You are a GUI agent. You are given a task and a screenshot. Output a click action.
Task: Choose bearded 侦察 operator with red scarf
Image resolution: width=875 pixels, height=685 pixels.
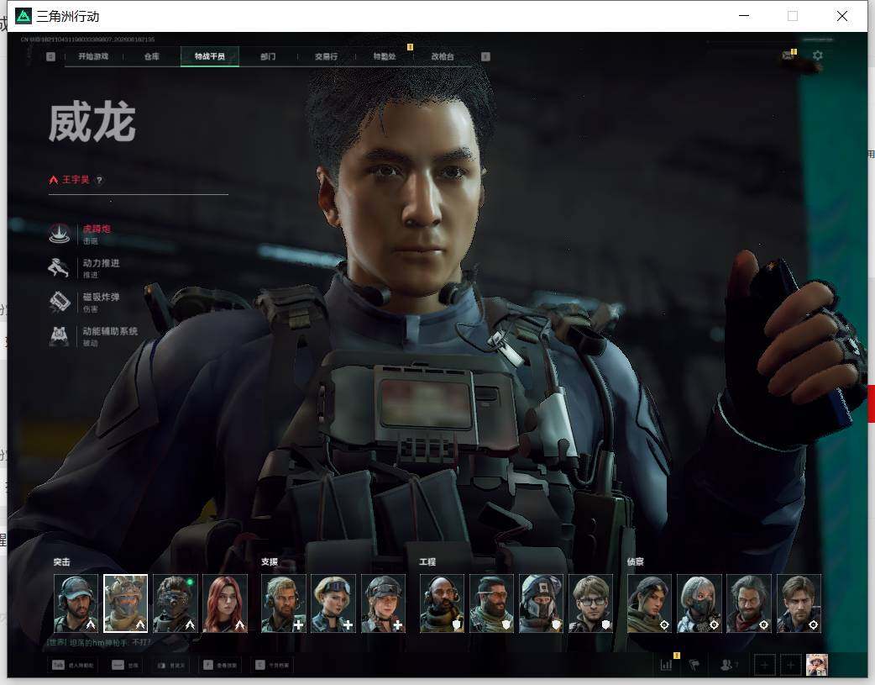[x=749, y=603]
